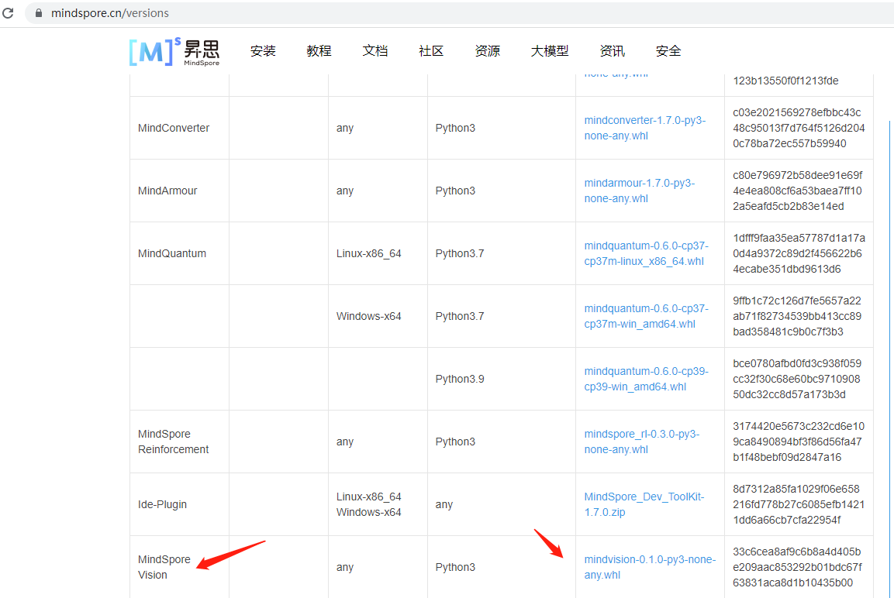Open the 教程 menu
The width and height of the screenshot is (894, 598).
[319, 50]
